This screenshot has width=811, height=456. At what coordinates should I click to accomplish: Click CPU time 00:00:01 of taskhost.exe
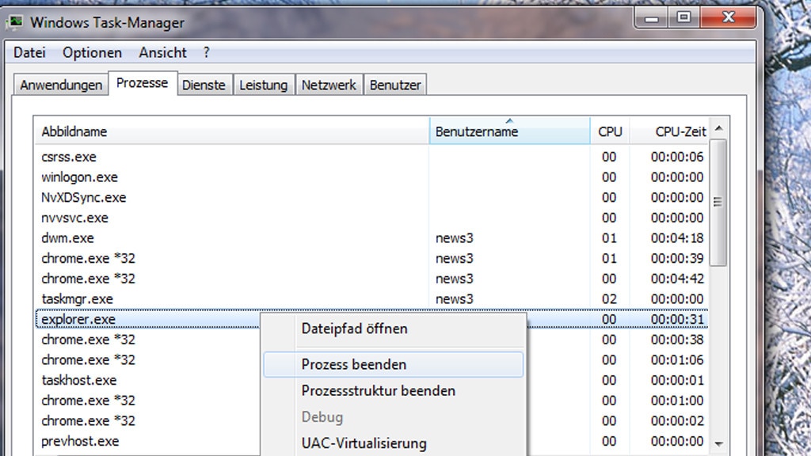click(x=677, y=381)
